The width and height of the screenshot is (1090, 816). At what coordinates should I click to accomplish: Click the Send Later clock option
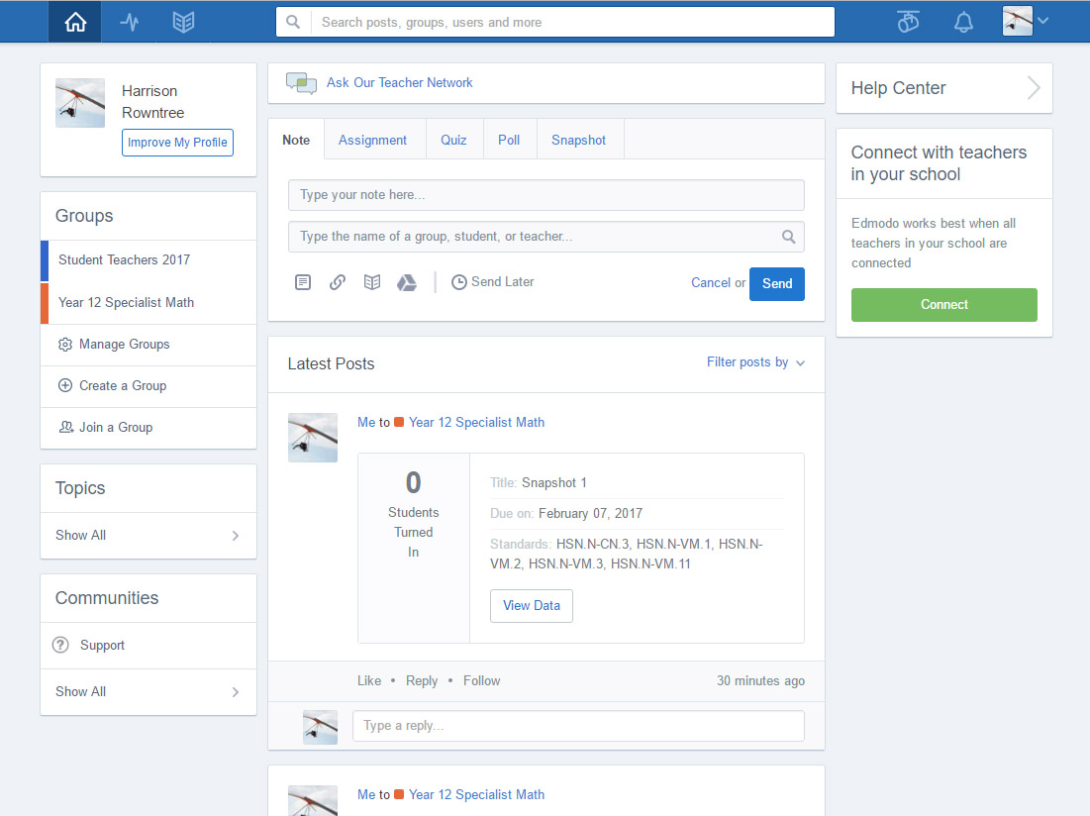493,281
